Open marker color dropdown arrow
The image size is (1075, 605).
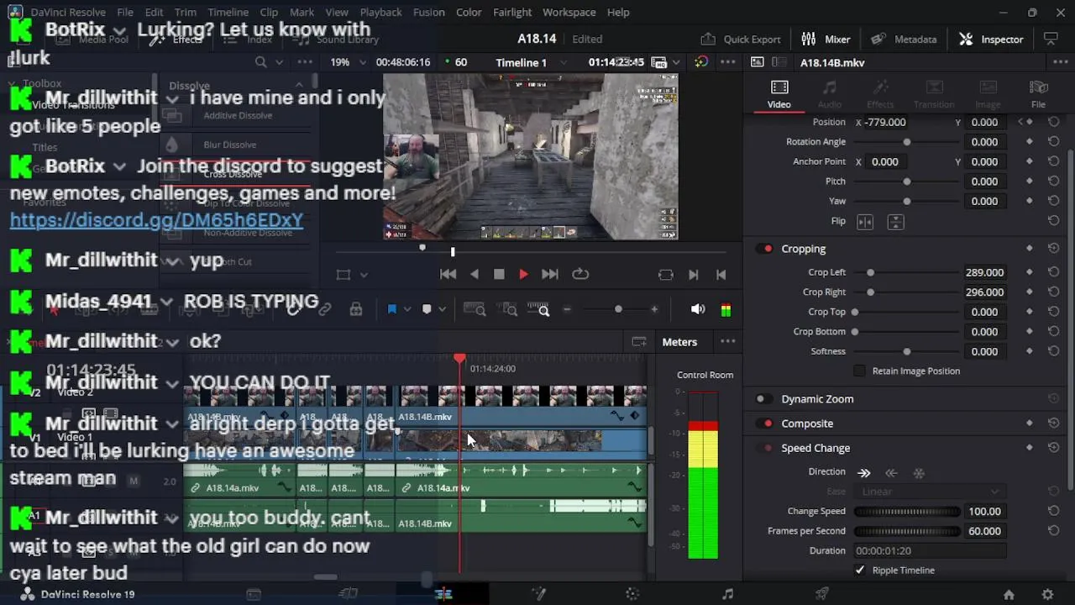[x=443, y=309]
